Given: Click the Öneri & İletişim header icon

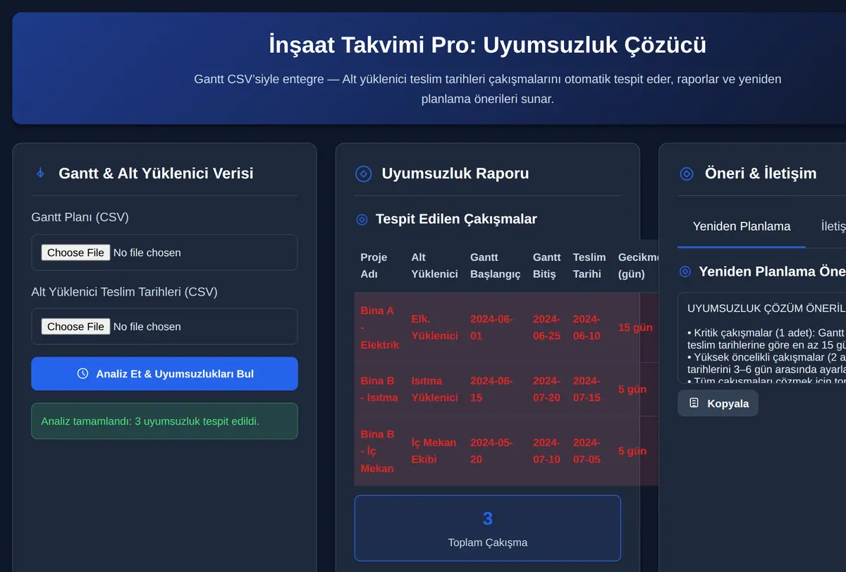Looking at the screenshot, I should (x=686, y=174).
